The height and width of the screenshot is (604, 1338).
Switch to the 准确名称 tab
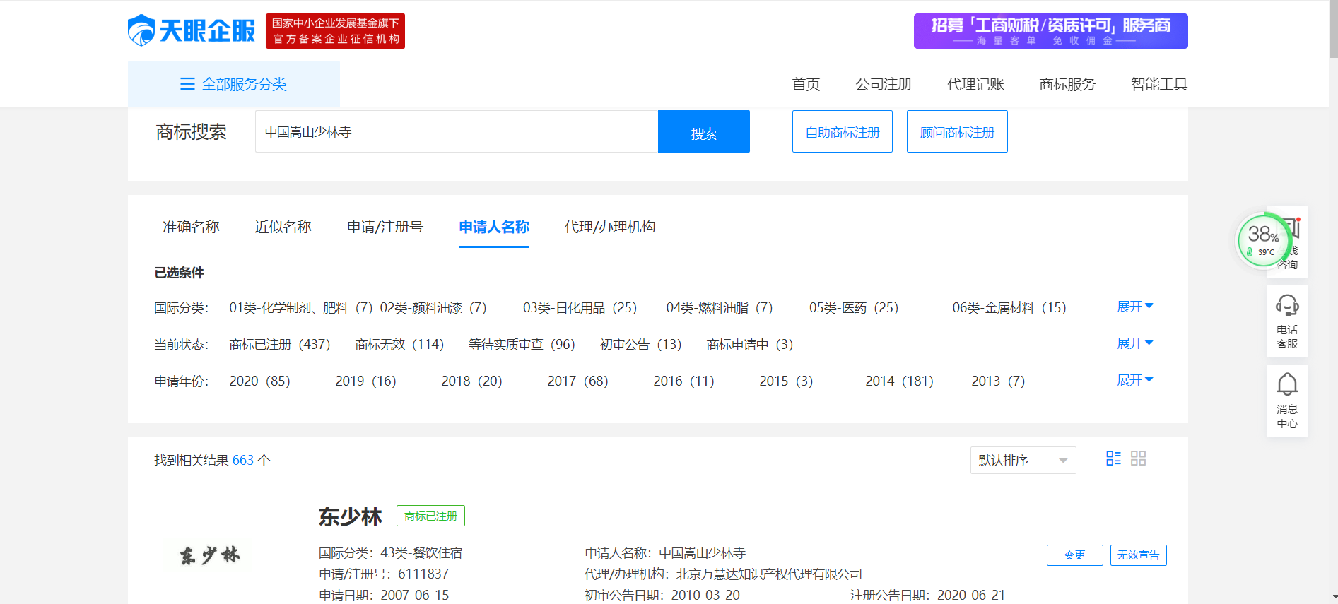191,227
